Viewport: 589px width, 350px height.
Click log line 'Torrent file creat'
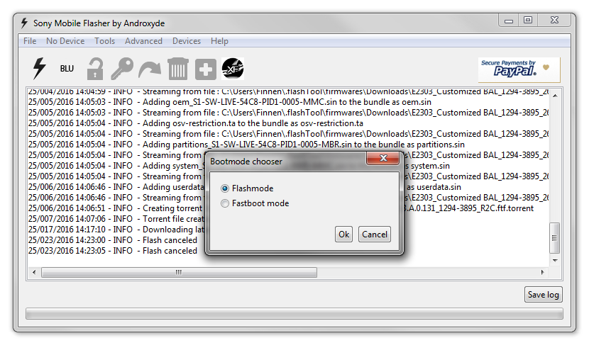click(x=116, y=219)
